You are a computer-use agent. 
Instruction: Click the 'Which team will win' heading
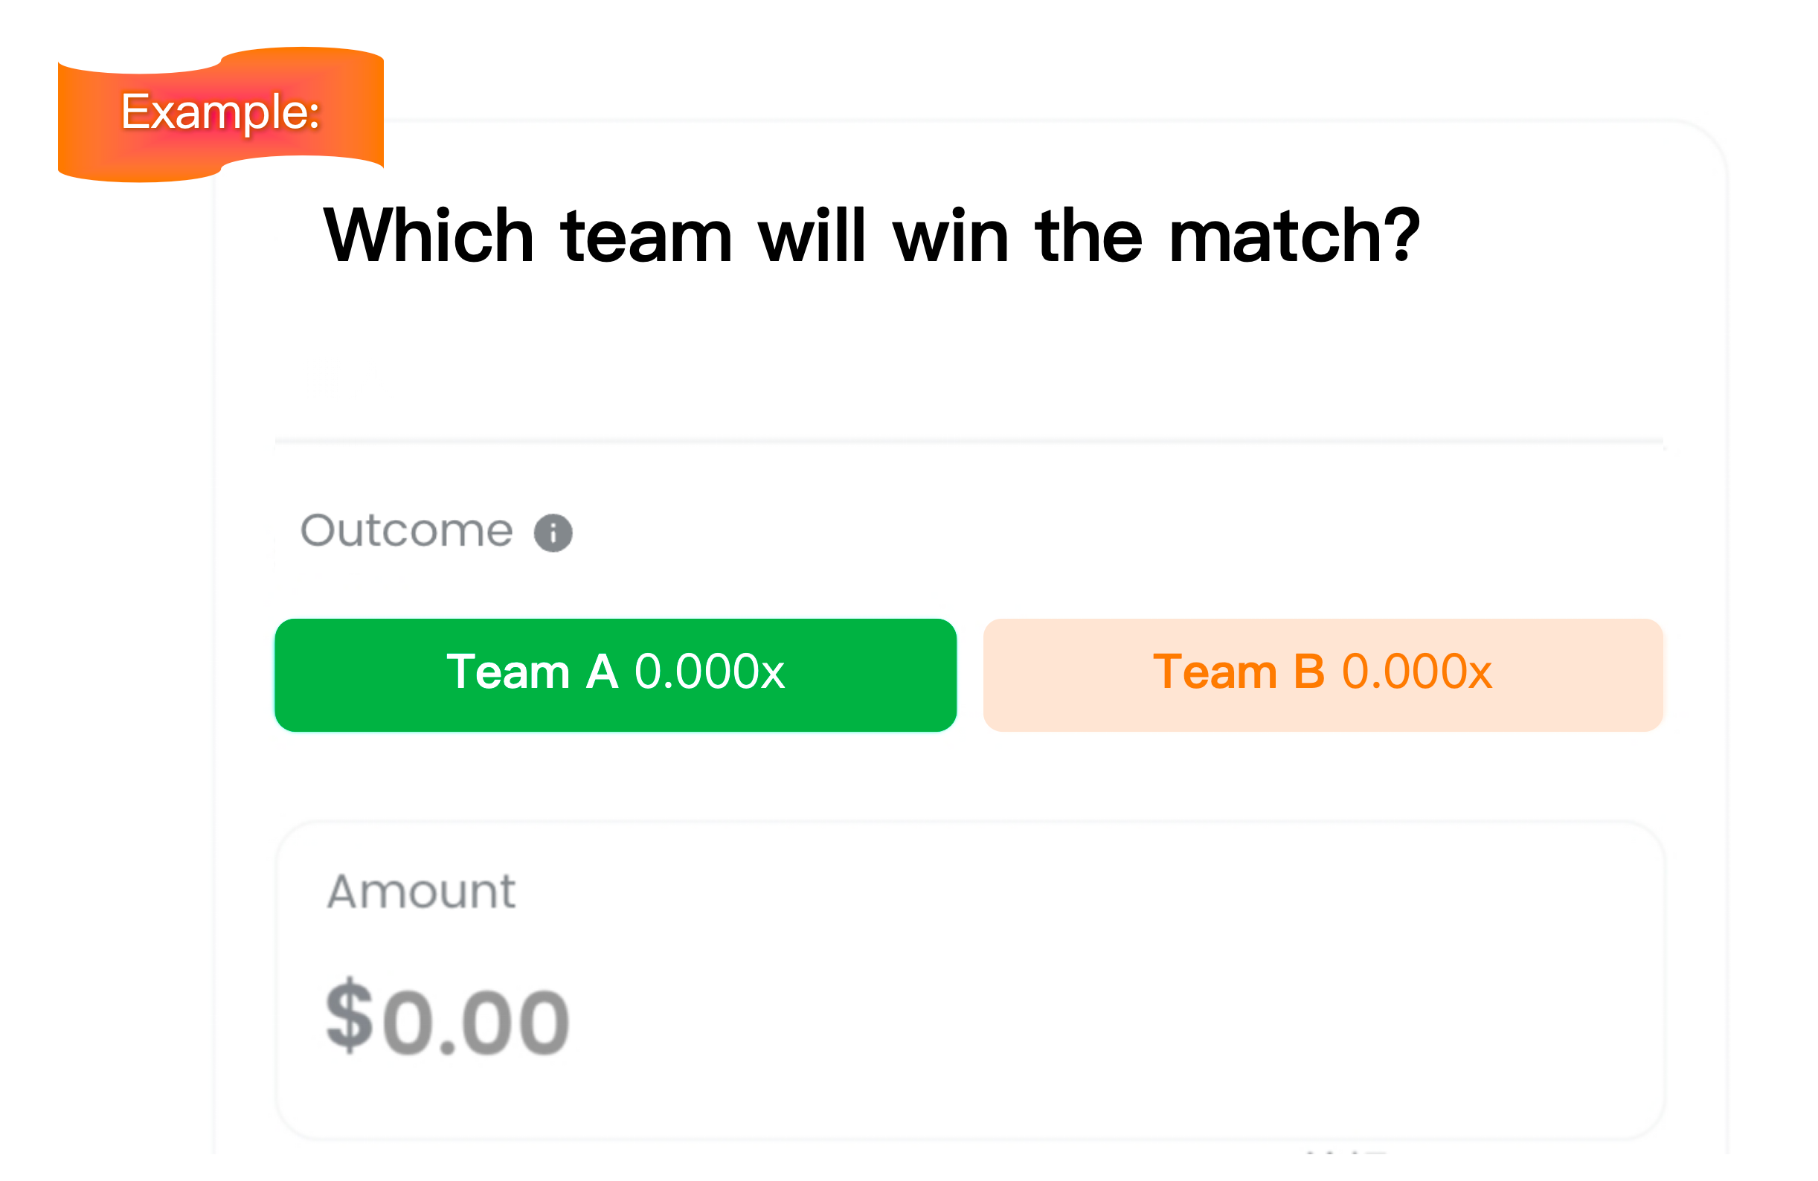[871, 236]
